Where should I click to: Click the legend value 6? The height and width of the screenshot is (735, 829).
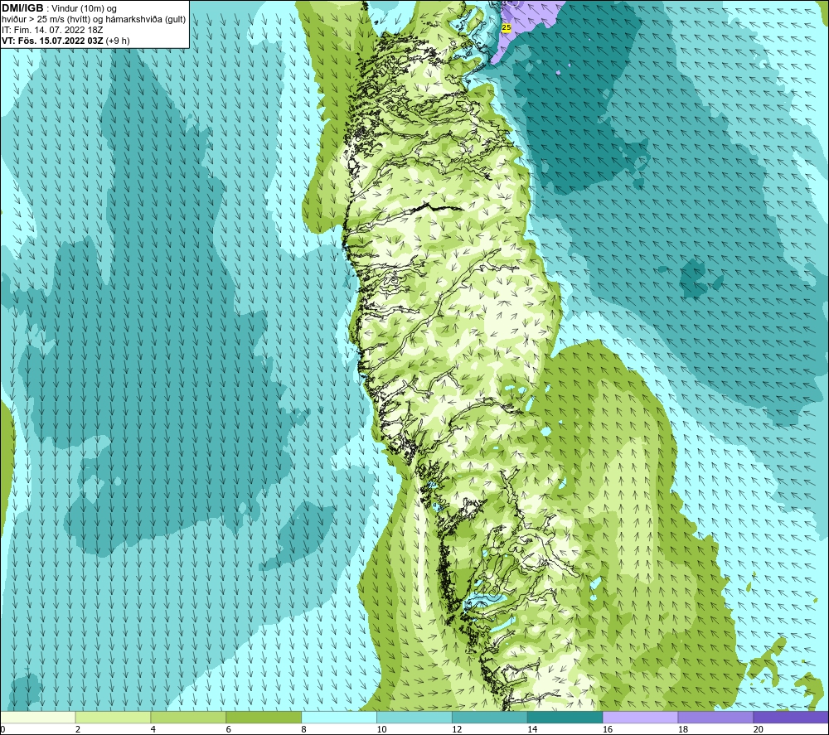coord(229,729)
